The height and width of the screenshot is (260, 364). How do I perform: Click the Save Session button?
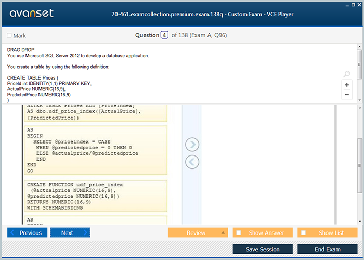263,249
